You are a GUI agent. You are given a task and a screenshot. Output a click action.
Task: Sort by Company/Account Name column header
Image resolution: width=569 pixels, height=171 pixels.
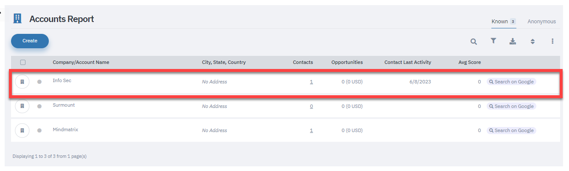[x=81, y=62]
